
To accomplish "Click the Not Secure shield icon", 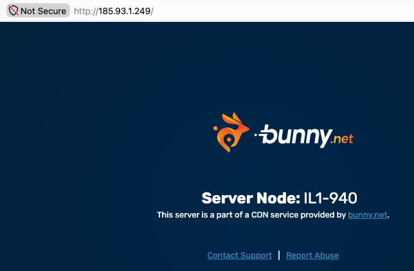I will [14, 11].
